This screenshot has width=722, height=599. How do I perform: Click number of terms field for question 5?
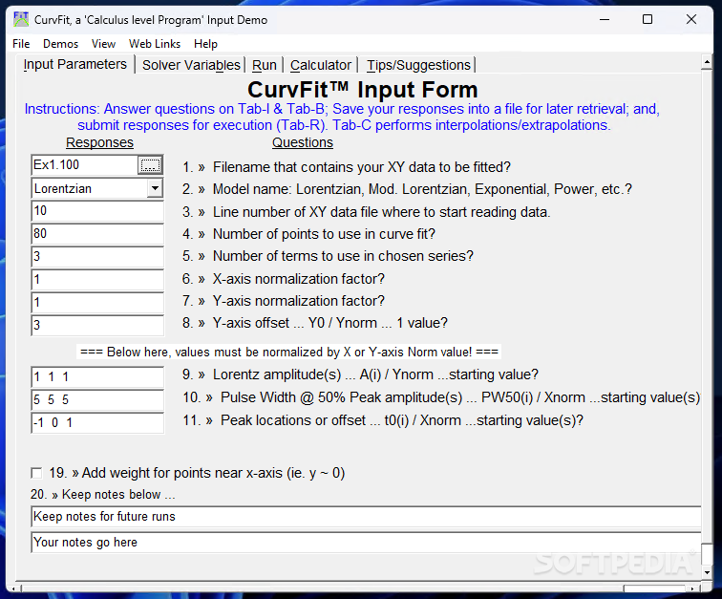[97, 257]
